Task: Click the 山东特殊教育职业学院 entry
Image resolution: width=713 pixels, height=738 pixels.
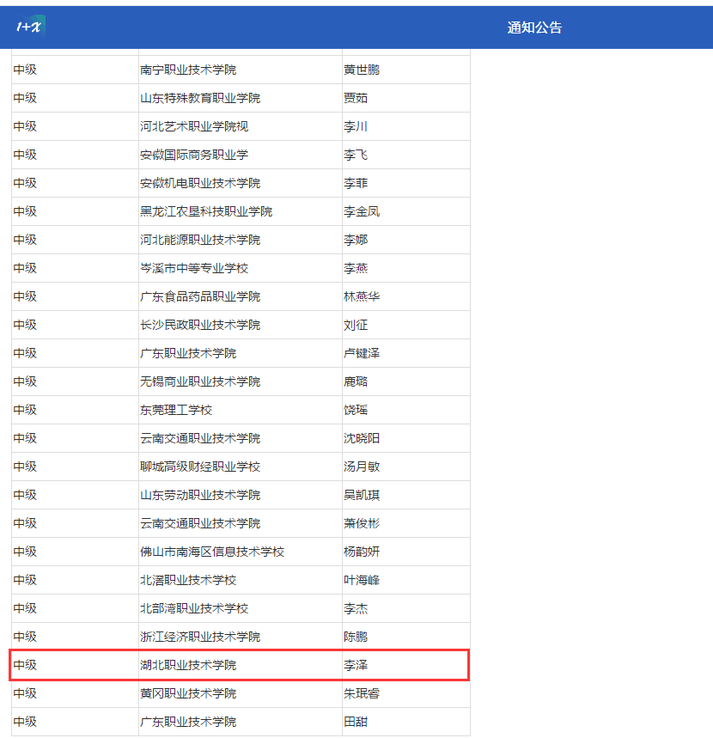Action: [x=200, y=98]
